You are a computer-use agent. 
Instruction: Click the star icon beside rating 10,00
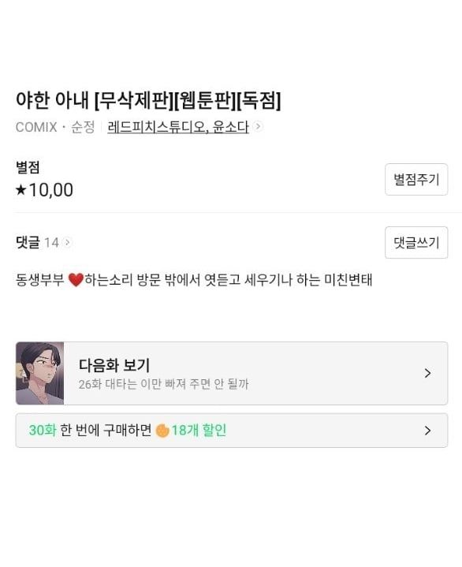pyautogui.click(x=21, y=189)
